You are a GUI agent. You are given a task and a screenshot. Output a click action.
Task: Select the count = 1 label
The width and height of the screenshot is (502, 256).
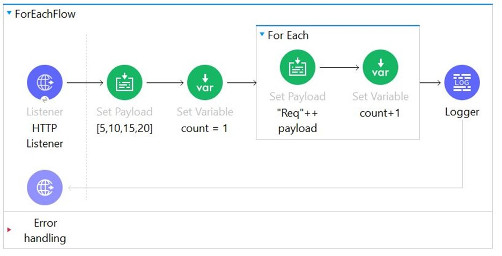204,128
